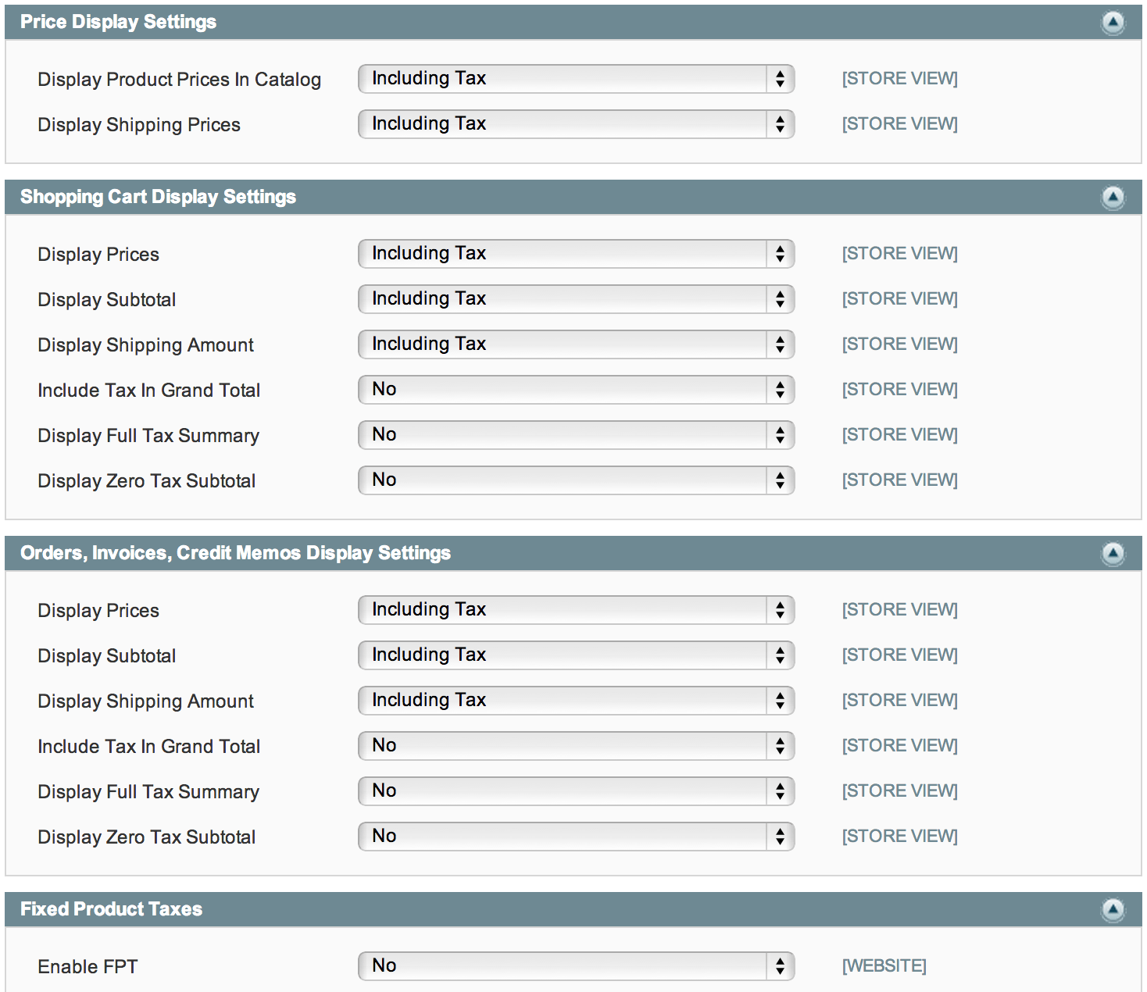Open the Display Shipping Prices dropdown
Image resolution: width=1147 pixels, height=992 pixels.
[x=576, y=124]
